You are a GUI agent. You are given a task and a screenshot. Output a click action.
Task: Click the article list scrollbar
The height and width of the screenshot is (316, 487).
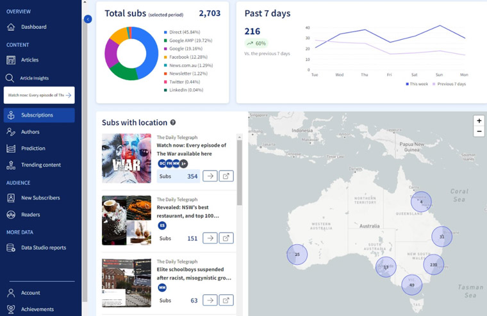(240, 172)
